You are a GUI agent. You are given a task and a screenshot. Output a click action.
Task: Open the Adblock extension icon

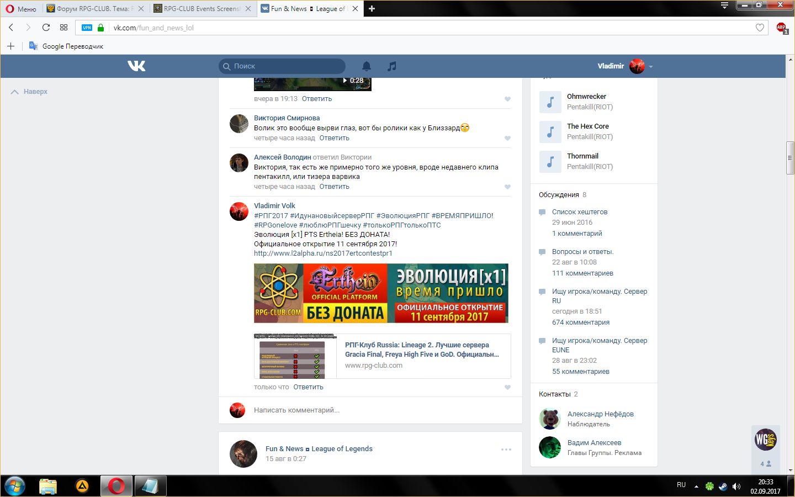point(781,28)
